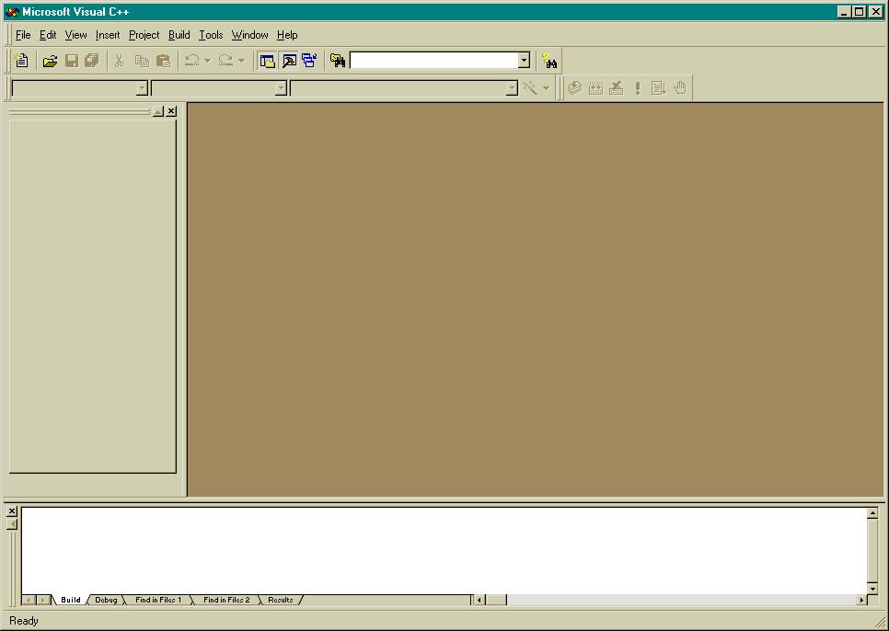This screenshot has height=631, width=889.
Task: Click output vertical scrollbar up arrow
Action: point(872,513)
